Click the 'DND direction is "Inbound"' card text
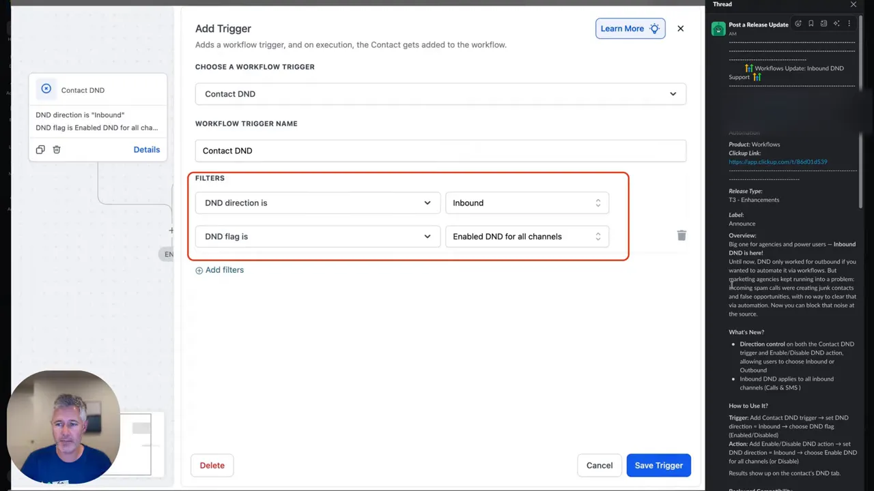Image resolution: width=874 pixels, height=491 pixels. (x=80, y=115)
